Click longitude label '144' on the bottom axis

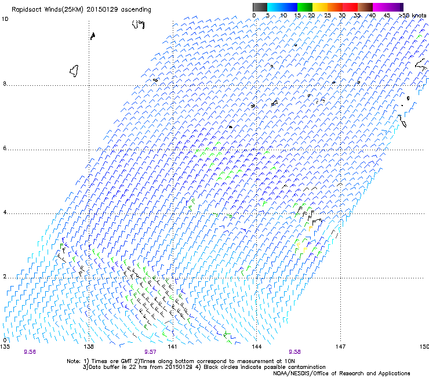[257, 347]
